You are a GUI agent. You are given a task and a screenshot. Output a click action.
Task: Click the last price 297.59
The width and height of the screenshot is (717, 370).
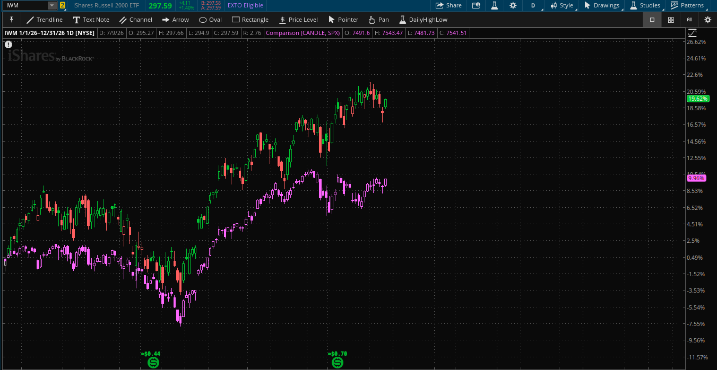pyautogui.click(x=160, y=6)
